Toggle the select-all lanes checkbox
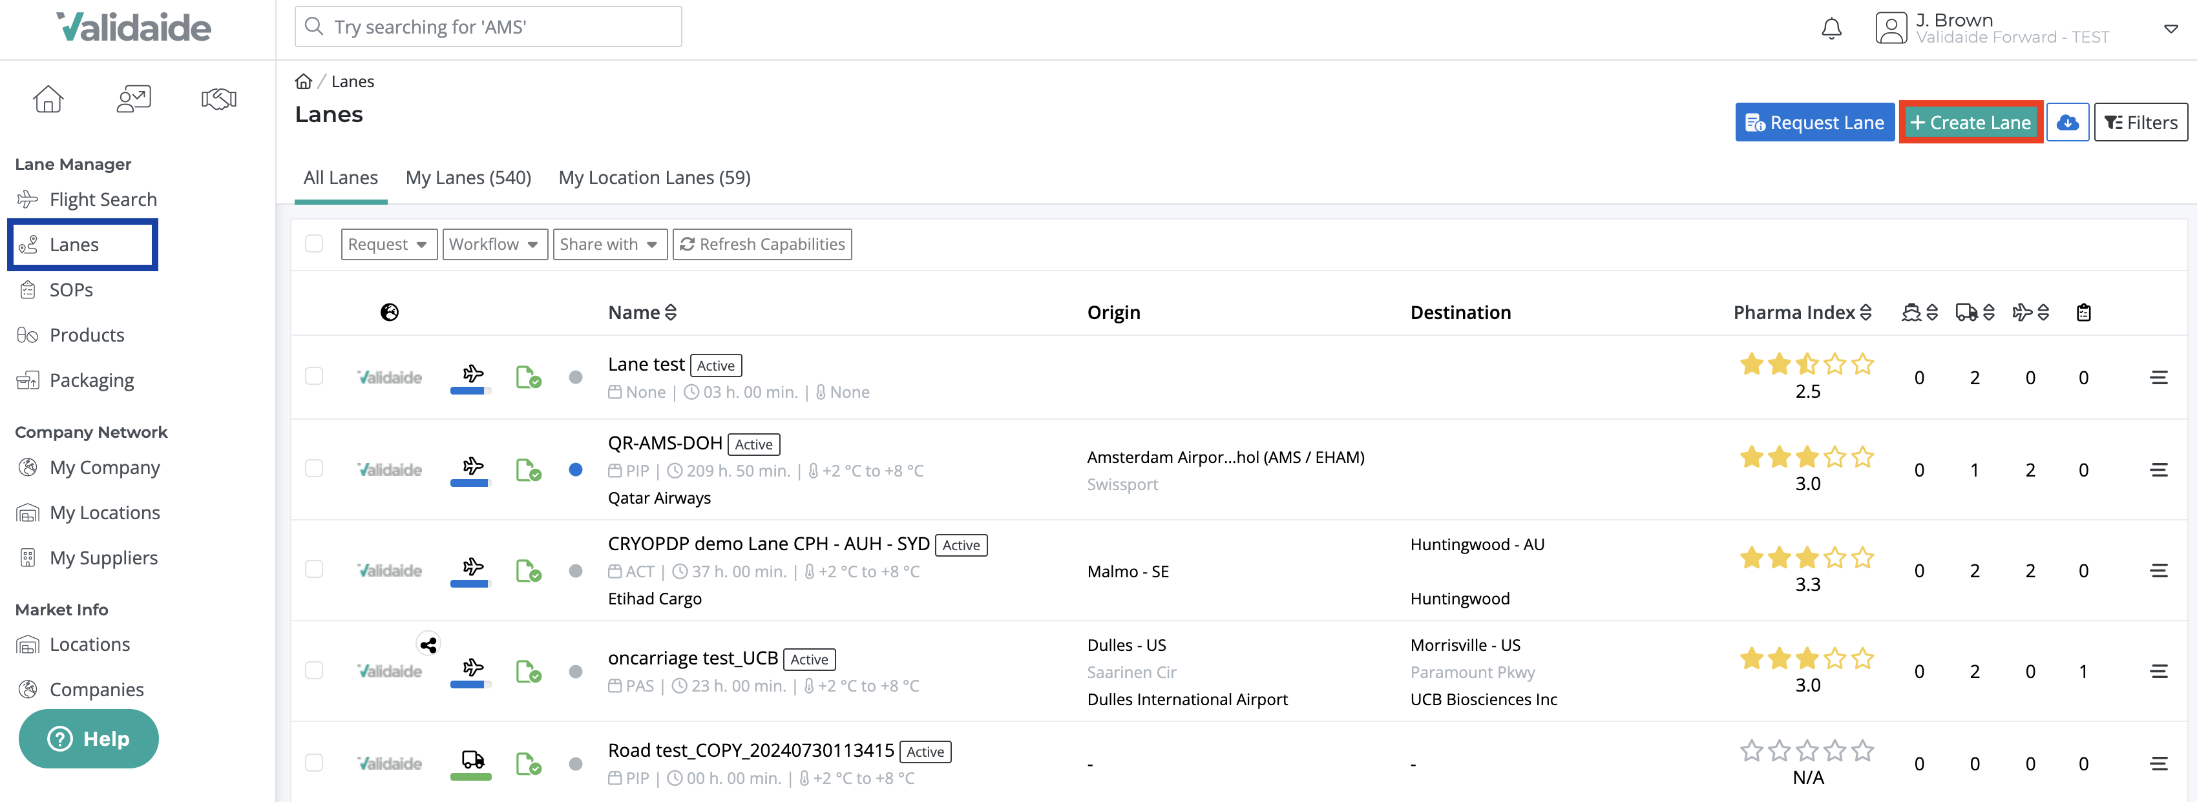Screen dimensions: 2197x802 (314, 243)
